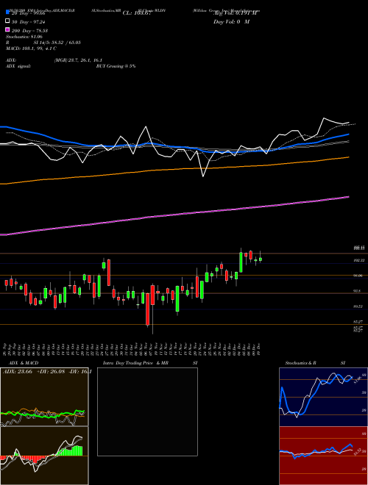This screenshot has width=368, height=485.
Task: Open the ADX indicator mini chart
Action: click(x=44, y=397)
